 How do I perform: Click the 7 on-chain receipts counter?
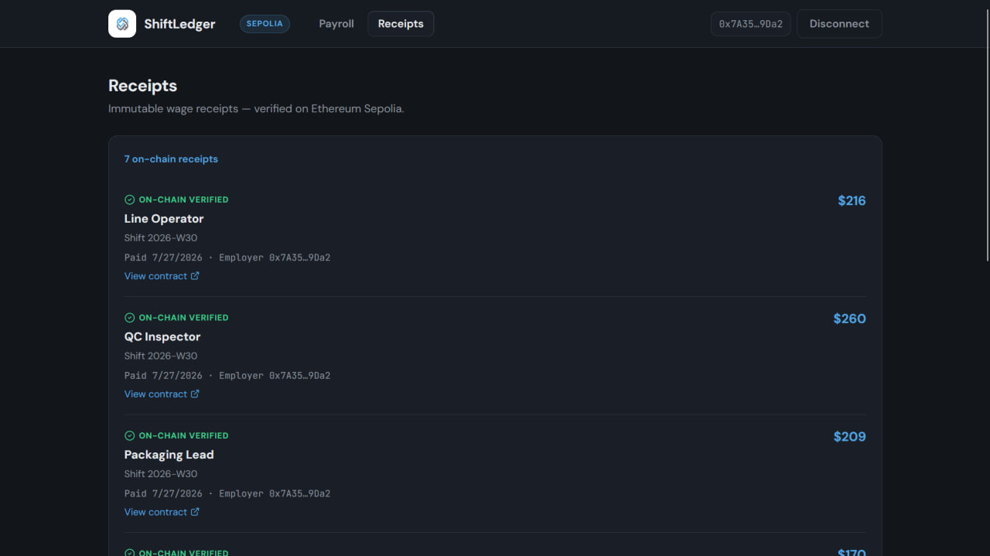point(171,159)
